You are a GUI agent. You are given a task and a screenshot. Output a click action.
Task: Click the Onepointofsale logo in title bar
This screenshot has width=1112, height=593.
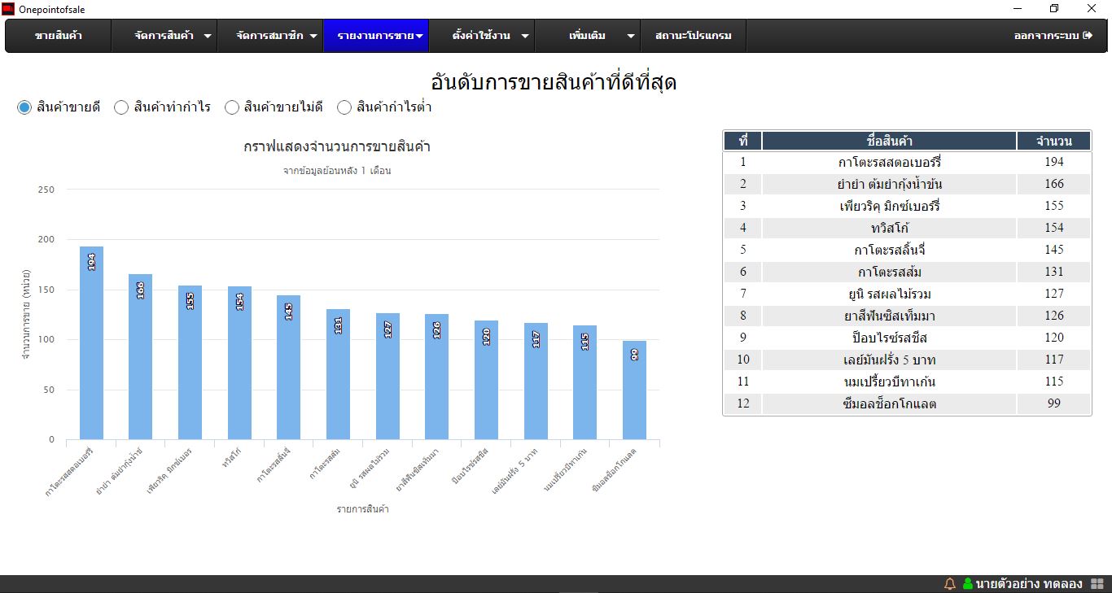pyautogui.click(x=8, y=9)
